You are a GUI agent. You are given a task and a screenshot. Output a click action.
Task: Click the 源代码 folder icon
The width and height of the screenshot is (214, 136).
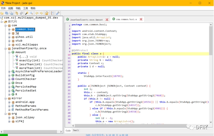click(x=6, y=22)
